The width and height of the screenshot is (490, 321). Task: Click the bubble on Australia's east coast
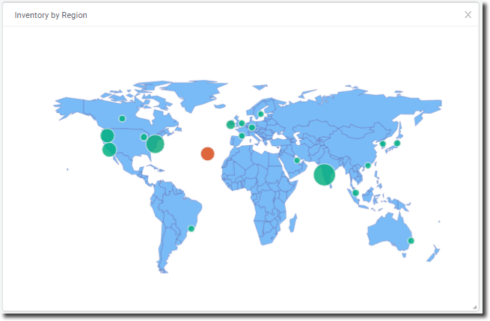[411, 240]
